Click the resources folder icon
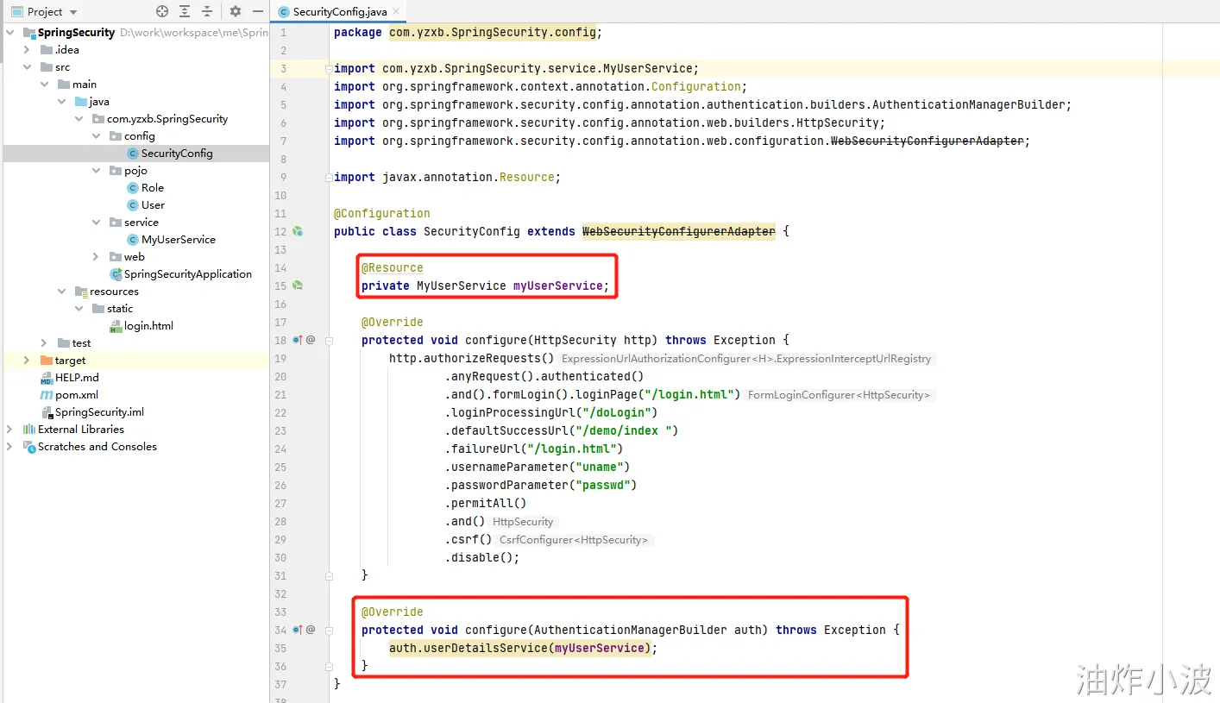Viewport: 1220px width, 703px height. click(81, 292)
